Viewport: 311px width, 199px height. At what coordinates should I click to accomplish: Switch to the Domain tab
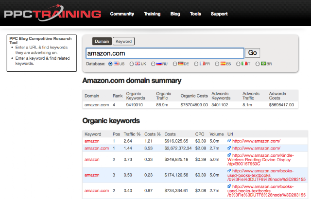102,41
